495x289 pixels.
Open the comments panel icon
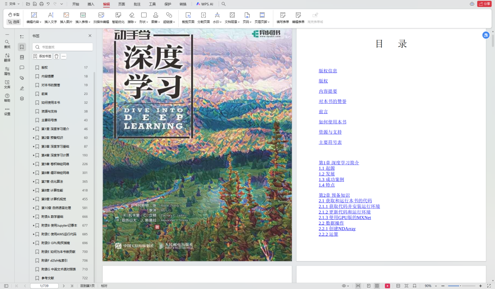22,67
